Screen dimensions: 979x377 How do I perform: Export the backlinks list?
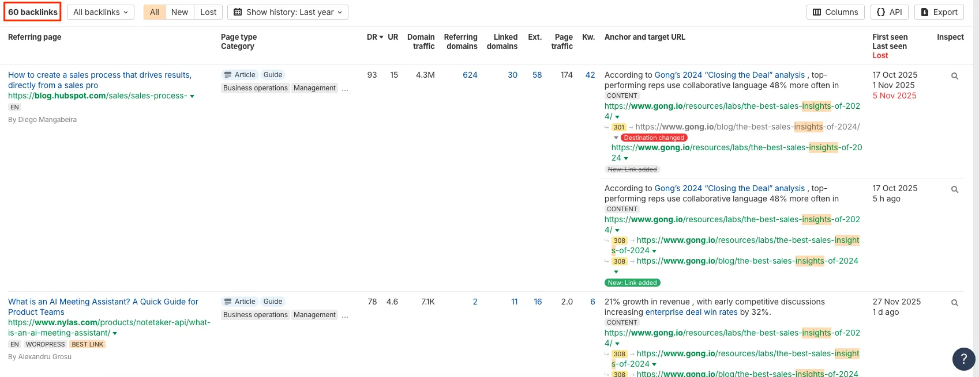(x=939, y=12)
